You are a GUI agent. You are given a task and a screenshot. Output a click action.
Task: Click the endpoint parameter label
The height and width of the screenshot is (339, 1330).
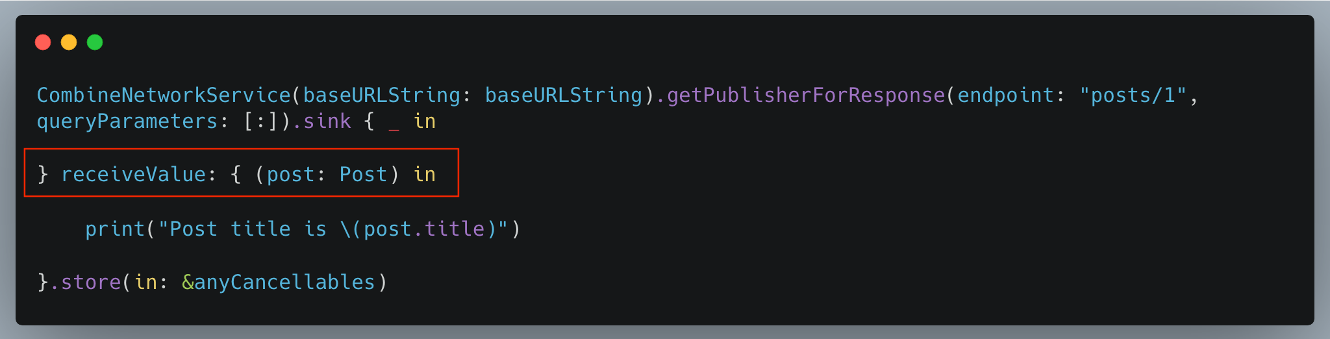(1005, 95)
